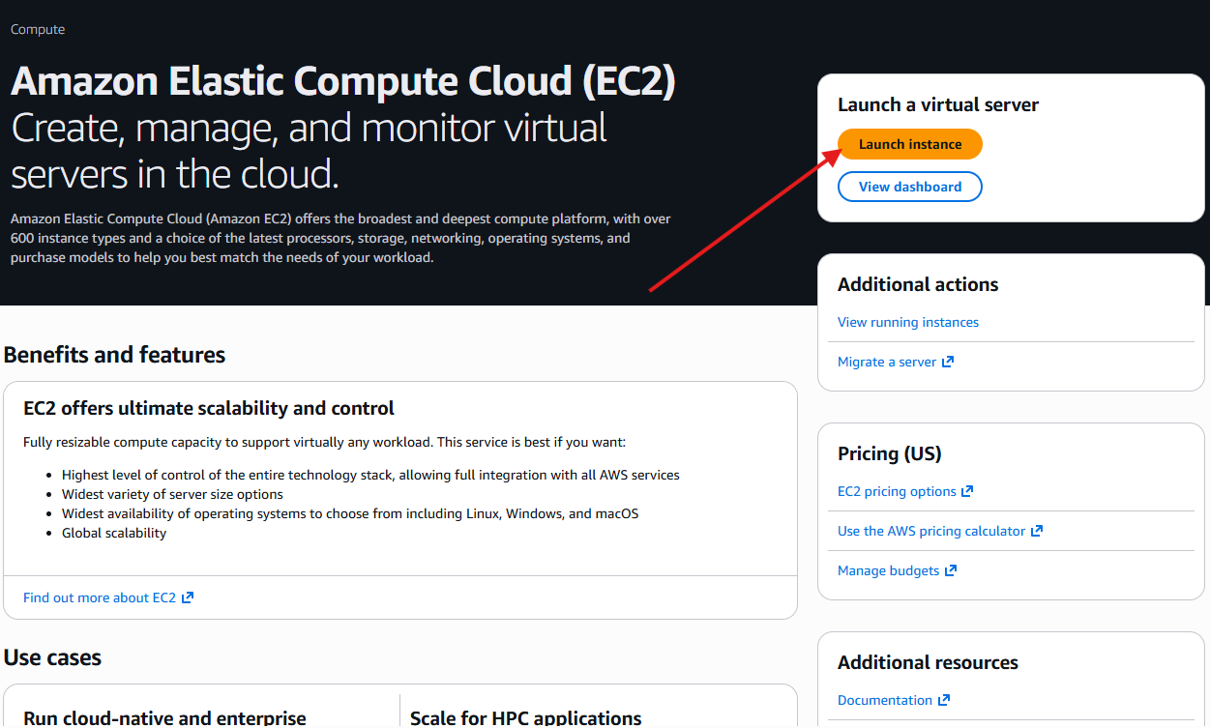Click the external-link icon after AWS pricing calculator

point(1037,531)
